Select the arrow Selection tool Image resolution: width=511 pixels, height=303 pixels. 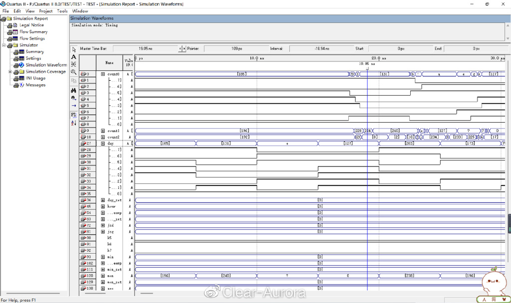[74, 49]
